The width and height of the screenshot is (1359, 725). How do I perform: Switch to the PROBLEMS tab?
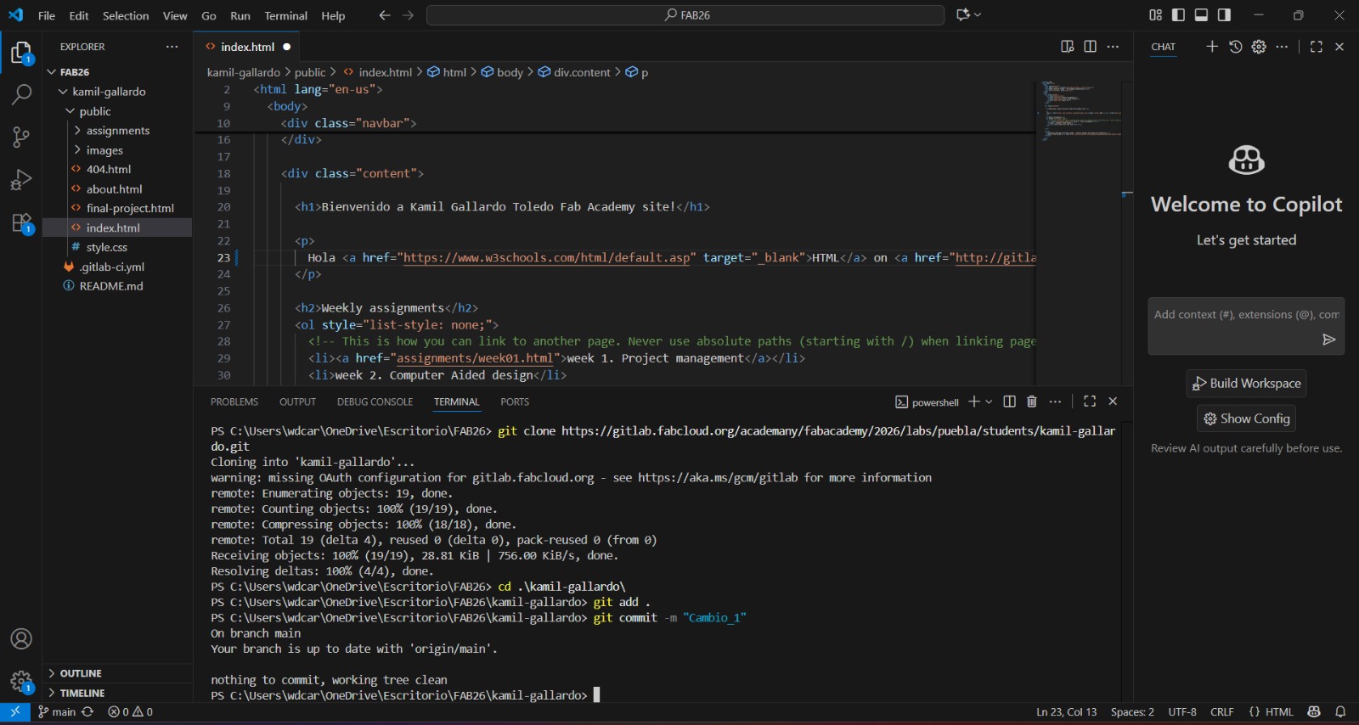point(234,402)
